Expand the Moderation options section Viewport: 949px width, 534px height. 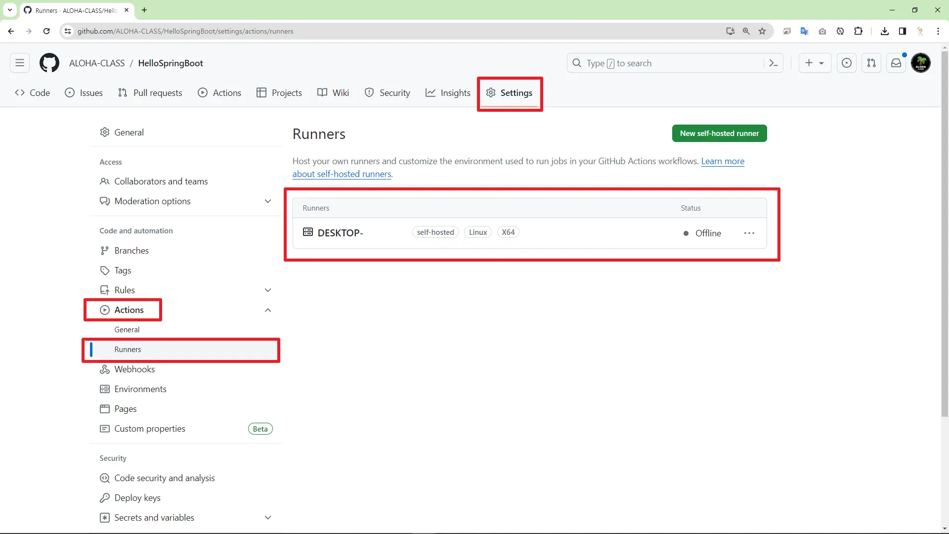pyautogui.click(x=268, y=201)
